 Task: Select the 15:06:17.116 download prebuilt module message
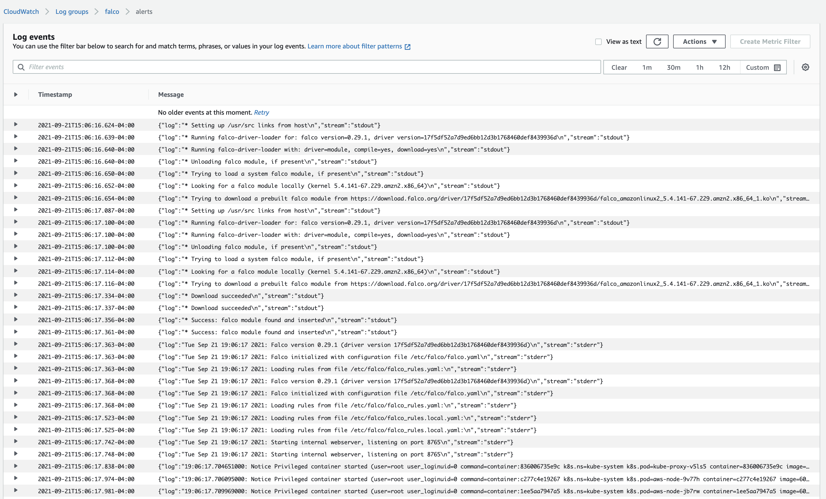484,284
